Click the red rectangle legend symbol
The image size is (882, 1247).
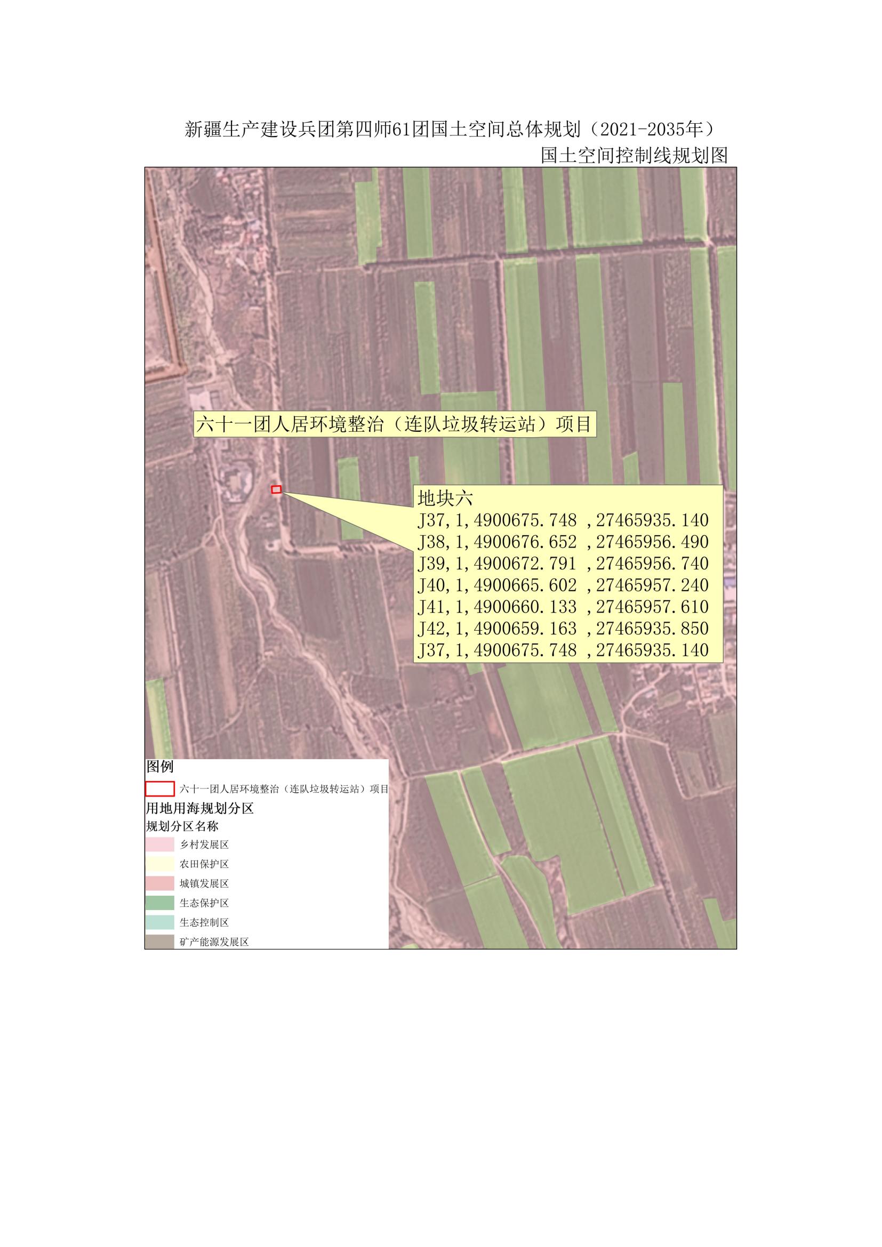[x=159, y=789]
